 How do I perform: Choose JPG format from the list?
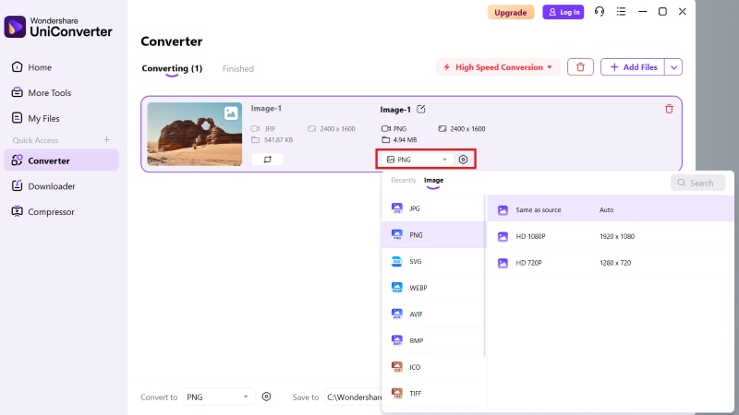(x=433, y=208)
